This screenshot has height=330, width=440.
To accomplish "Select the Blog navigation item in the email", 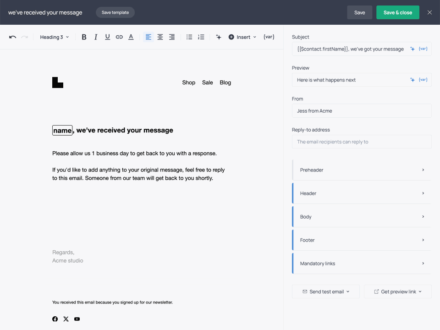I will [x=225, y=82].
